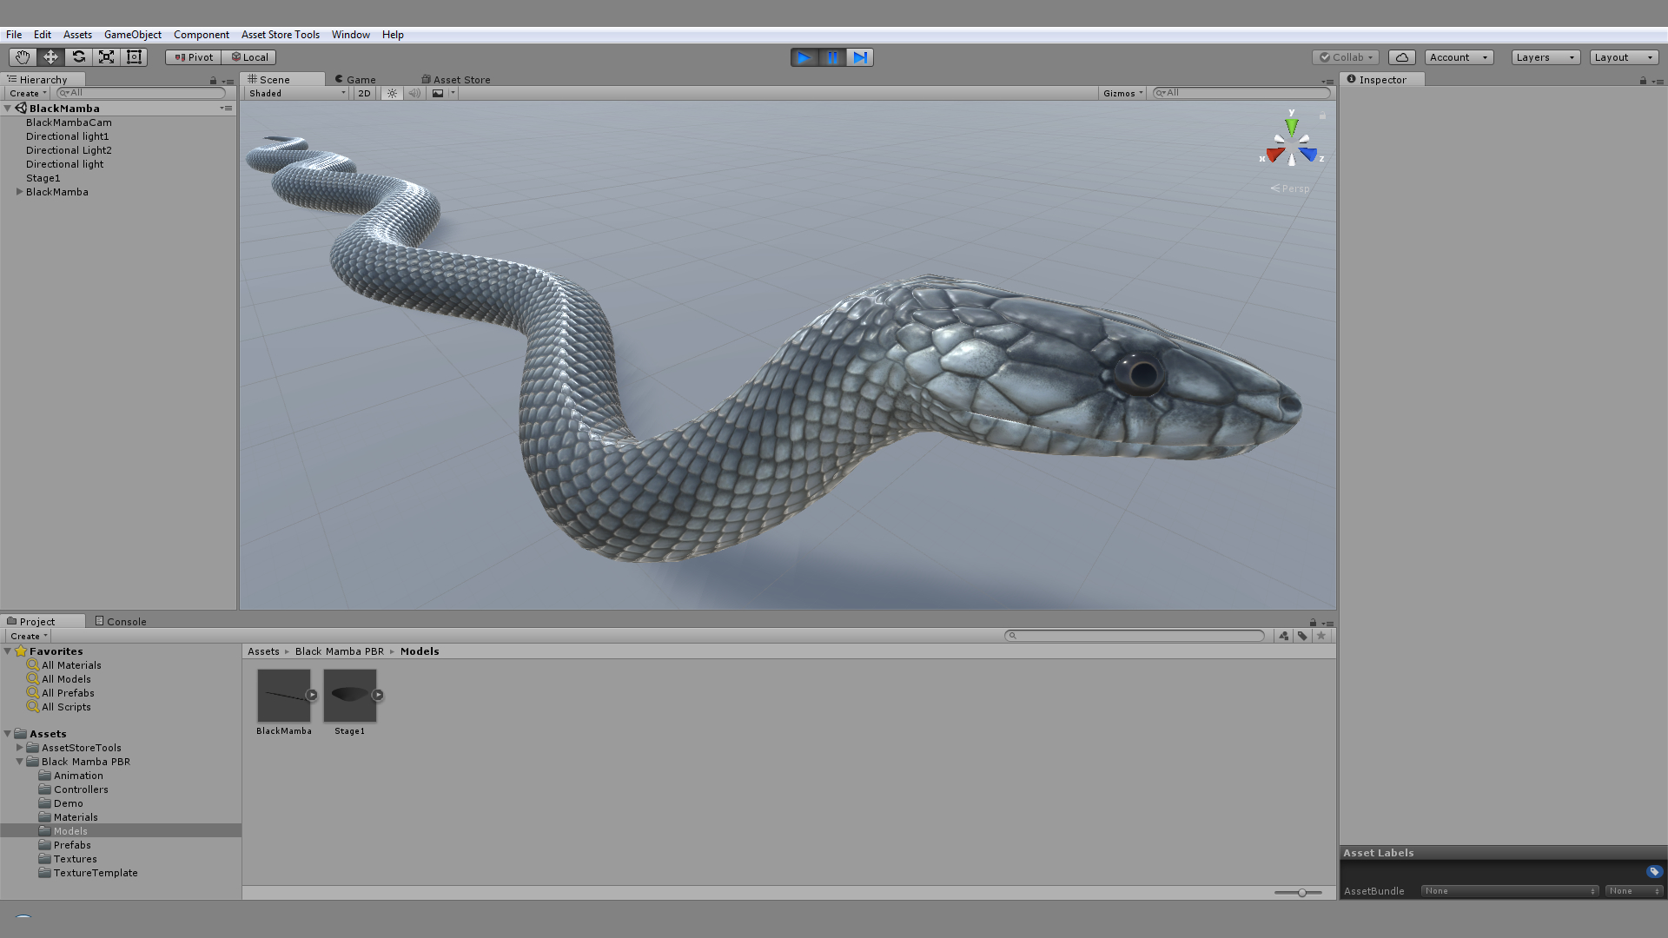This screenshot has width=1668, height=938.
Task: Expand the BlackMamba object in the Hierarchy
Action: pos(19,192)
